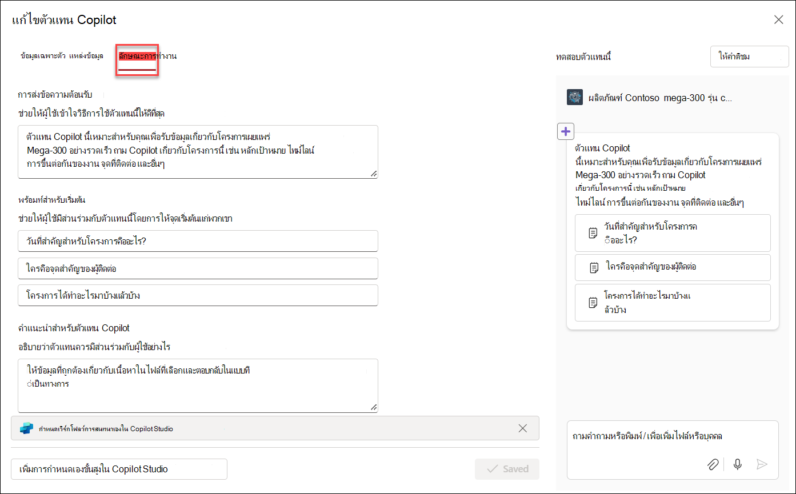Edit starter prompt วันที่สำคัญสำหรับโครงการคืออะไร?
This screenshot has height=494, width=796.
click(x=198, y=240)
